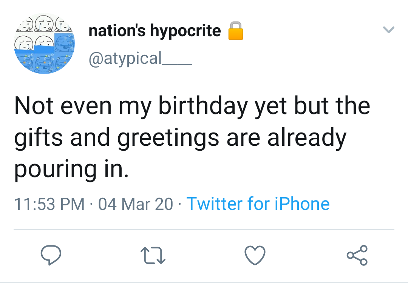Click the word "already" in the tweet
The image size is (408, 290).
pos(306,138)
